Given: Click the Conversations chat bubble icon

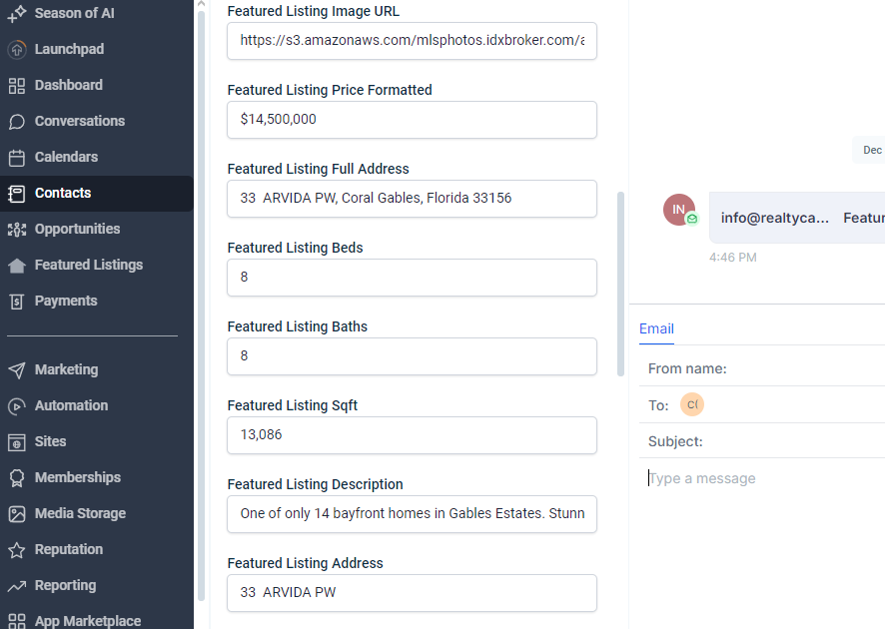Looking at the screenshot, I should (x=17, y=121).
